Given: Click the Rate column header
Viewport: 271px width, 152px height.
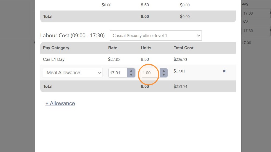Looking at the screenshot, I should coord(113,48).
